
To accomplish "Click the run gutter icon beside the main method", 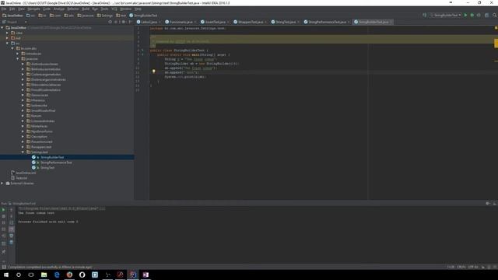I will tap(142, 54).
